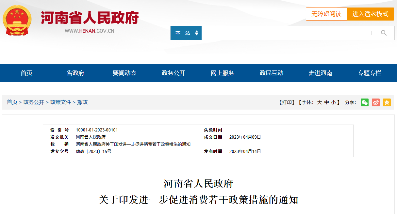
Task: Open the 首页 navigation menu item
Action: (x=26, y=73)
